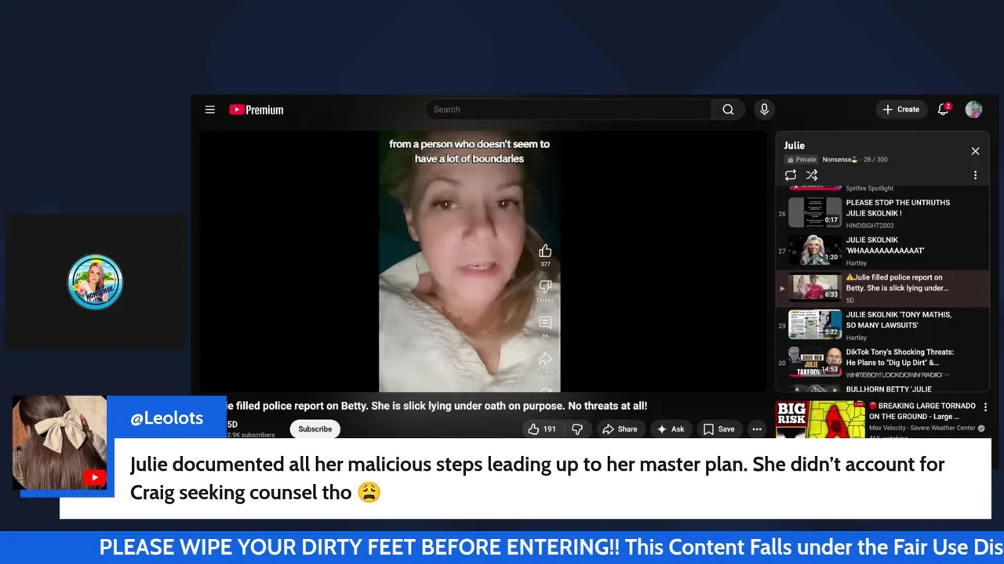Click Share button below the video
Viewport: 1004px width, 564px height.
620,428
